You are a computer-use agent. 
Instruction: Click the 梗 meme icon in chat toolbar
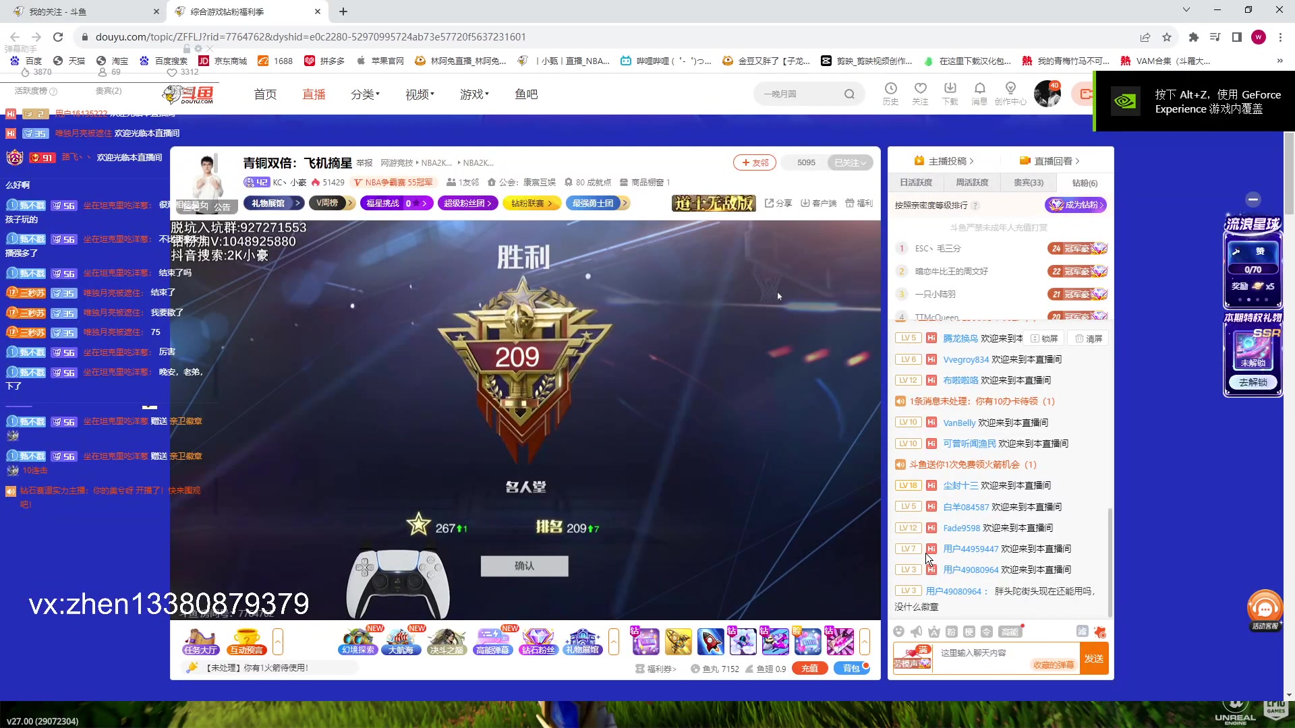click(x=969, y=631)
